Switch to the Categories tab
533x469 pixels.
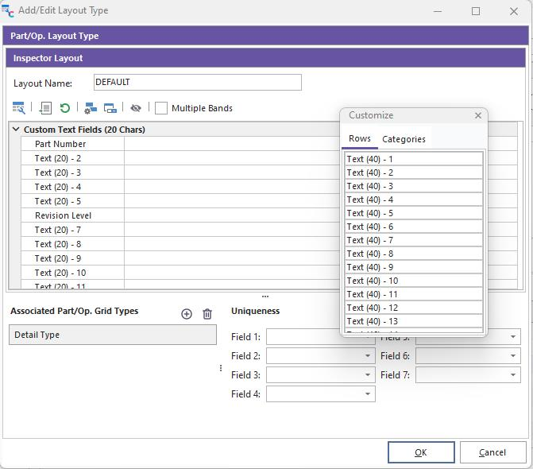point(404,139)
